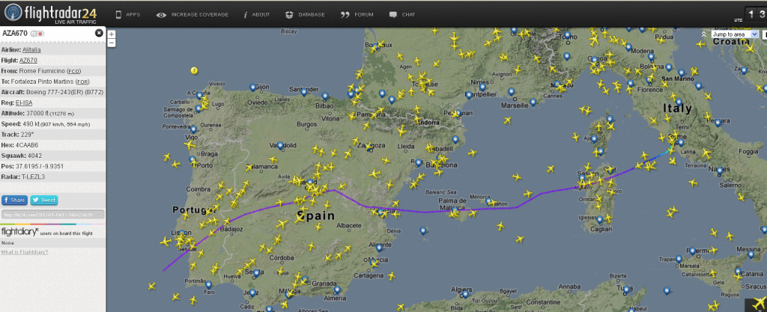Click the Speed 490 kt row
Screen dimensions: 767x312
[x=53, y=124]
